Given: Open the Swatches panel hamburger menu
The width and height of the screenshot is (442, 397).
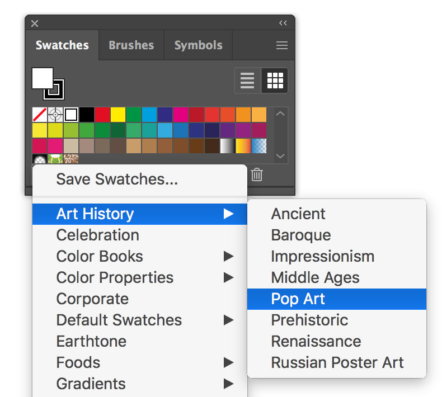Looking at the screenshot, I should [282, 46].
